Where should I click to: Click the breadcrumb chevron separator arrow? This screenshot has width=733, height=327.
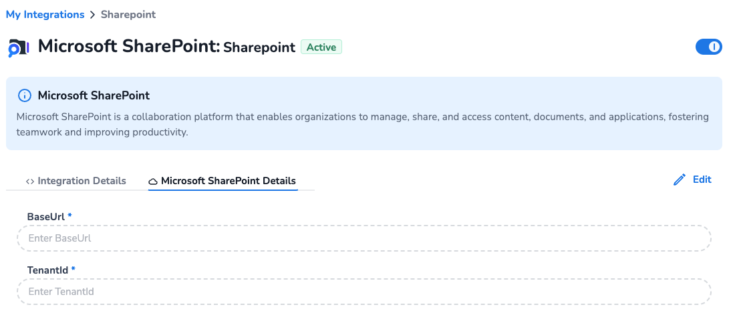(93, 15)
